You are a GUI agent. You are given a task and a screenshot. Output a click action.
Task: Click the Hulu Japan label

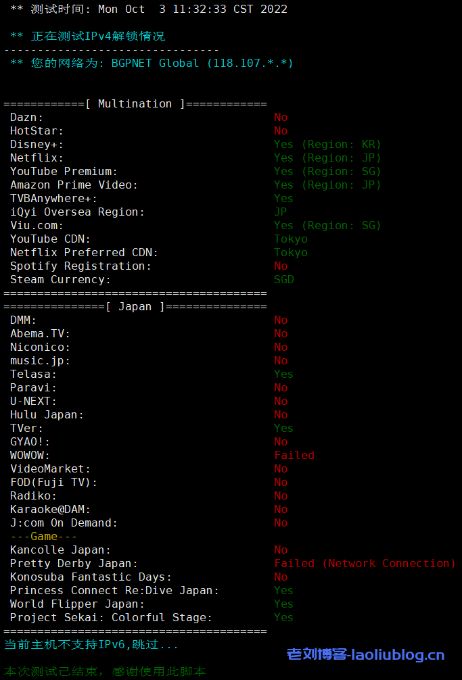click(x=47, y=414)
